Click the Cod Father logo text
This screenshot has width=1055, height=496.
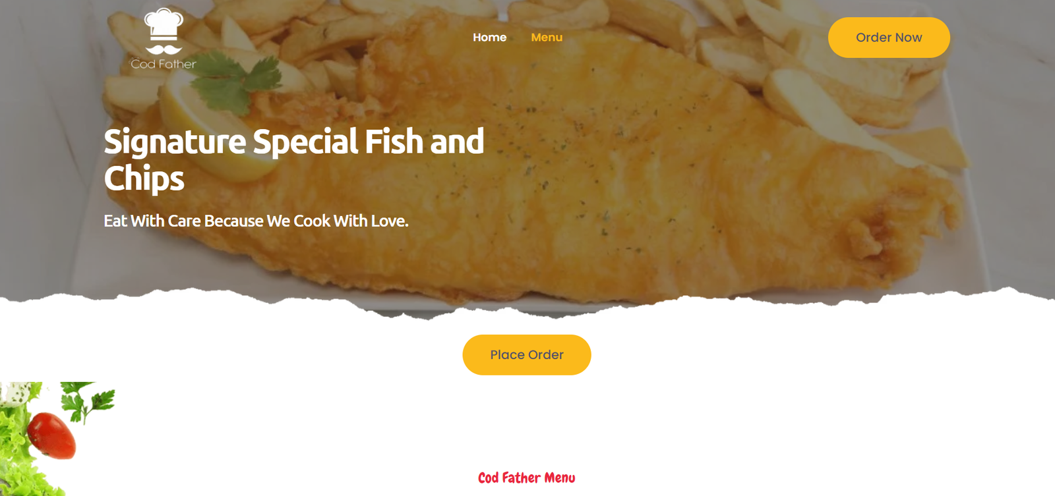click(x=164, y=64)
